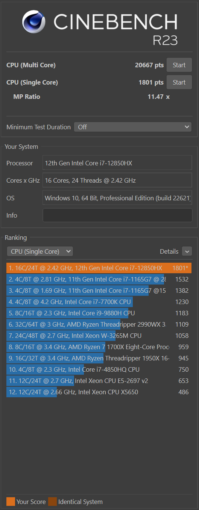Click the brown Identical System legend swatch
The image size is (199, 510).
pyautogui.click(x=52, y=501)
